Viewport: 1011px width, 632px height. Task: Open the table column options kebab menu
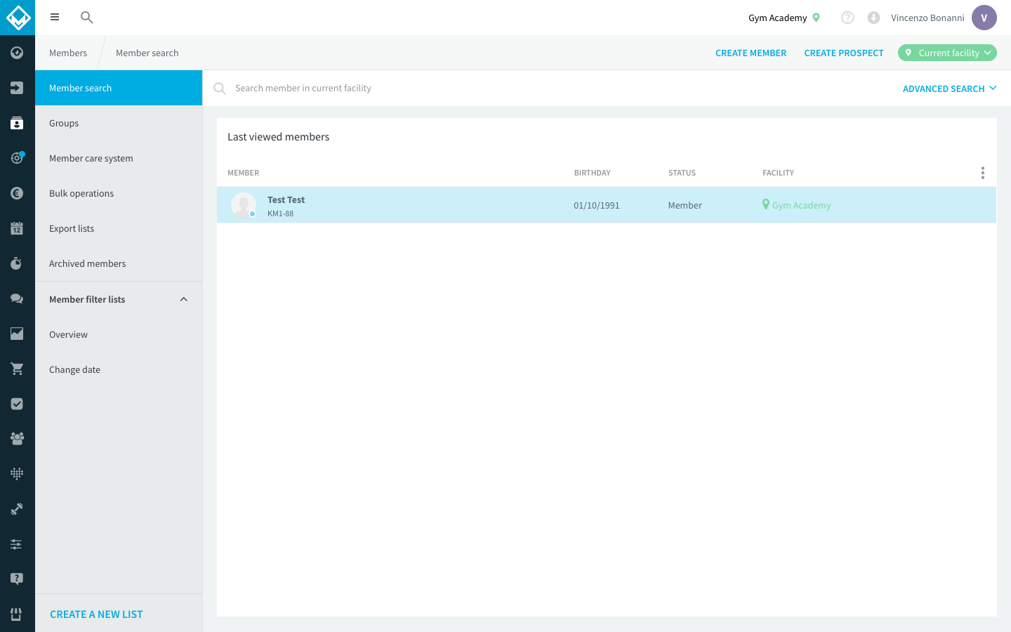tap(982, 173)
